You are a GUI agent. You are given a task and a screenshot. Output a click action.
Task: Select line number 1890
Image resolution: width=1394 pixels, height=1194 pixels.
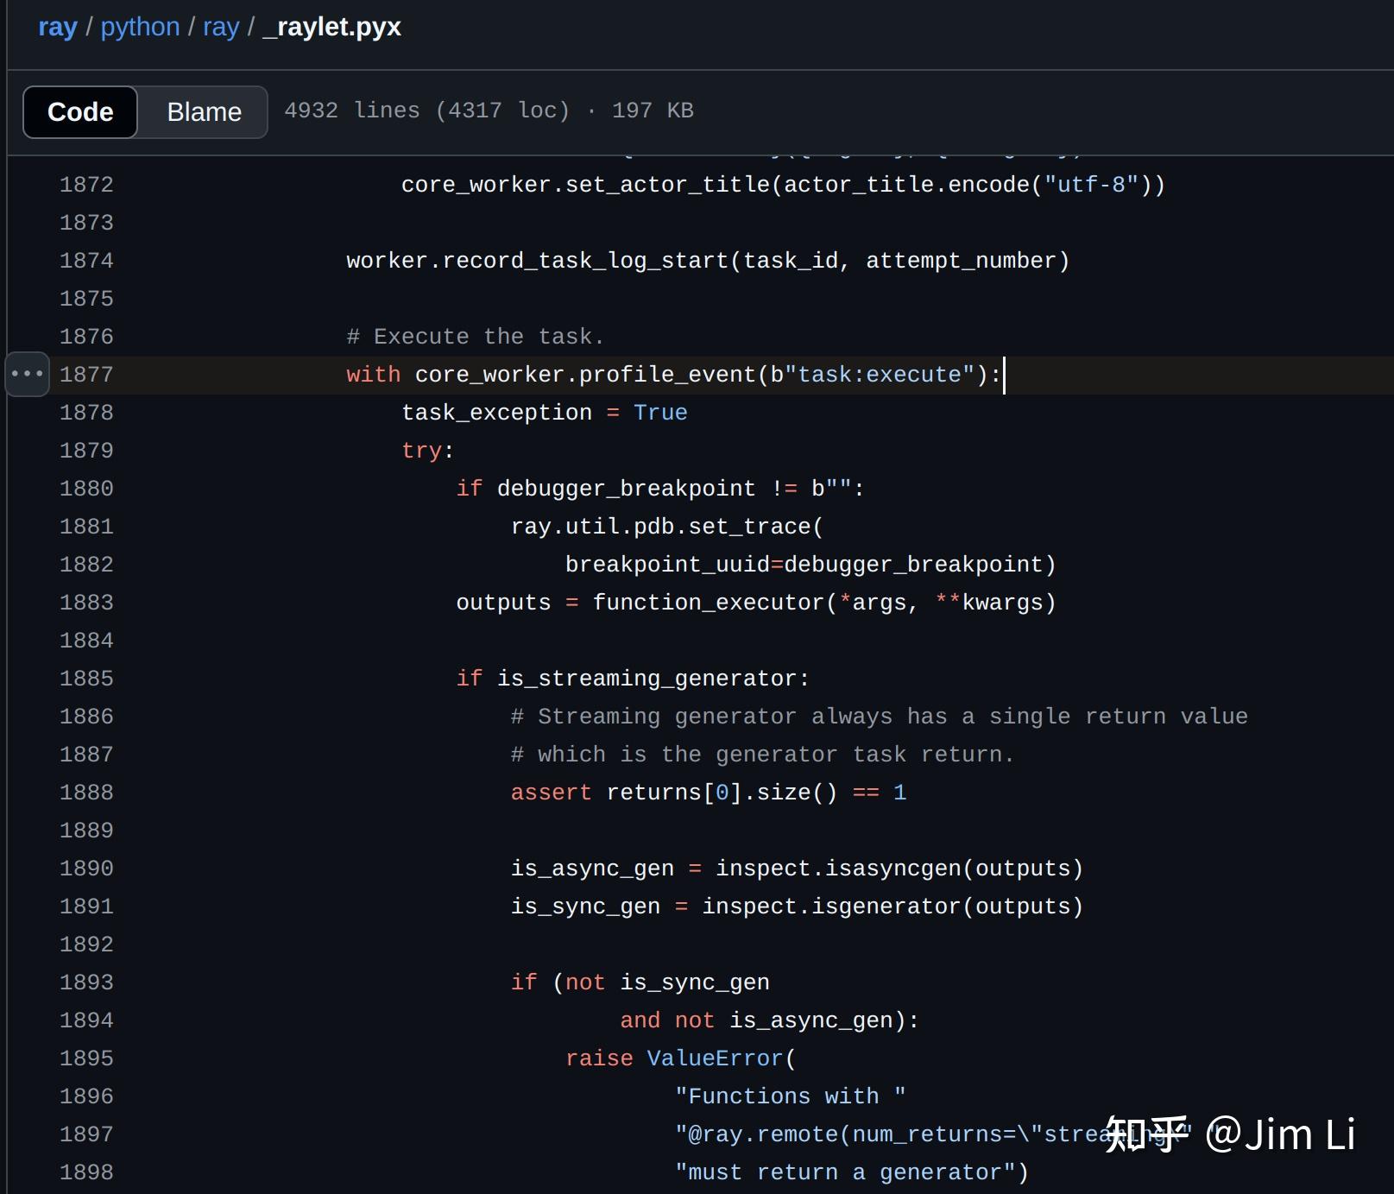click(86, 869)
